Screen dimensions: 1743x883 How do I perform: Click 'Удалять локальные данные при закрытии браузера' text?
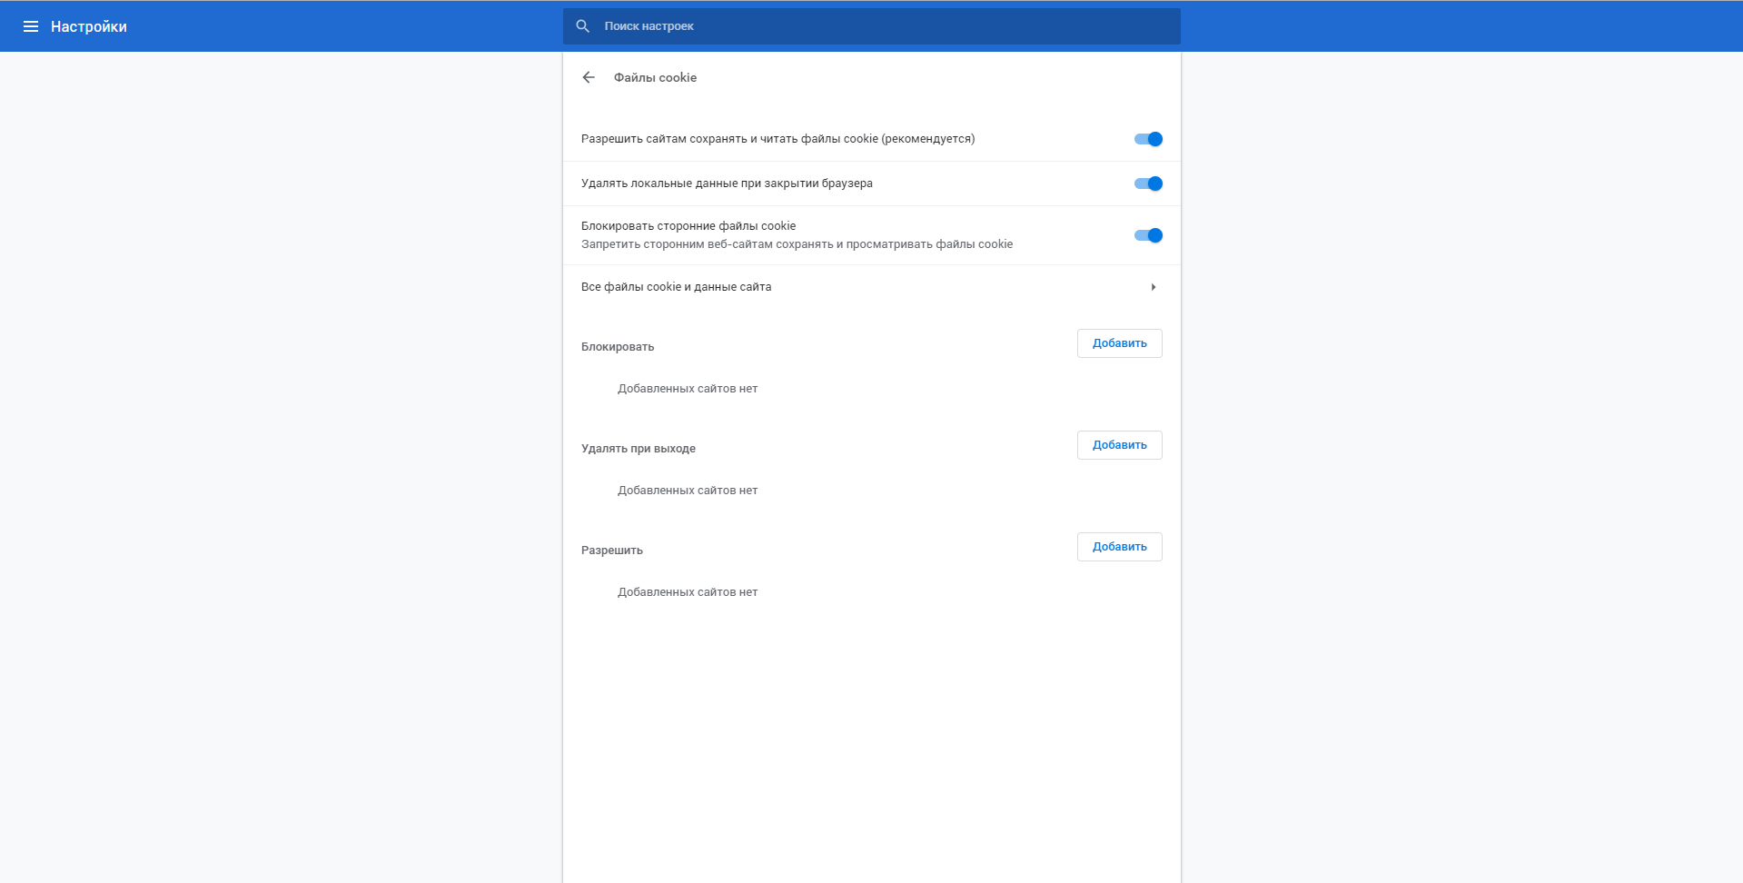[x=727, y=184]
